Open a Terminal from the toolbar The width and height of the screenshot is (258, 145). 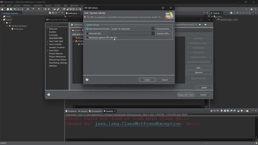coord(15,9)
